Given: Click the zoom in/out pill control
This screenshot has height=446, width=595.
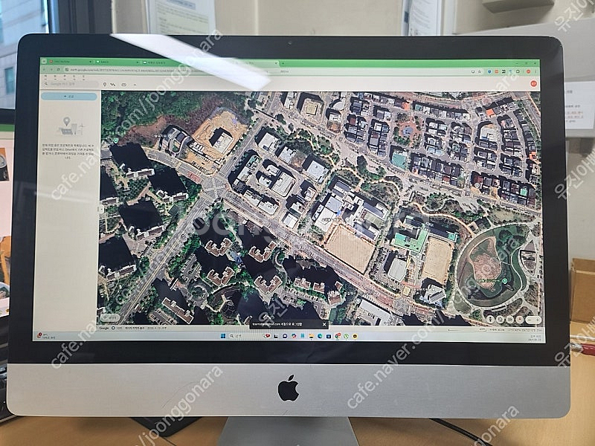Looking at the screenshot, I should tap(534, 320).
